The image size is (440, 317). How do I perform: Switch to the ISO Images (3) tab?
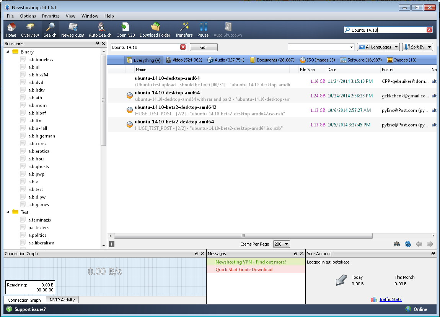pos(317,60)
